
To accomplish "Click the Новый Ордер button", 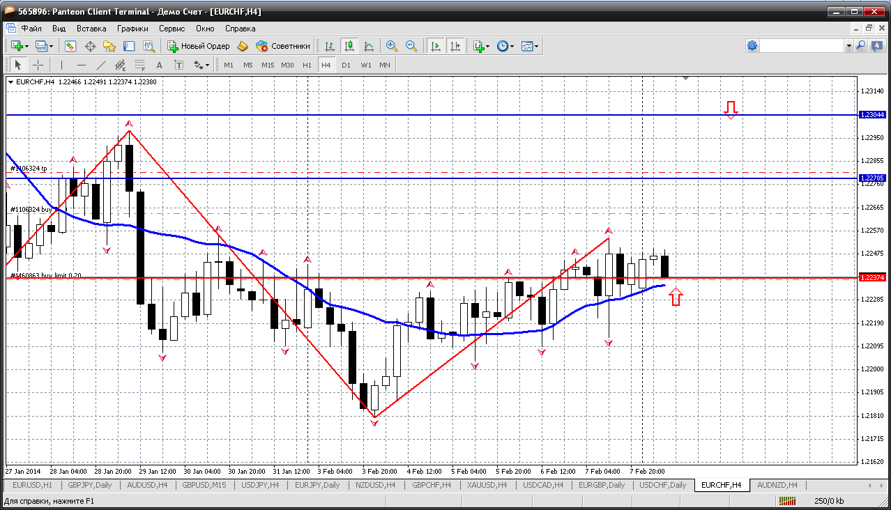I will pos(199,46).
